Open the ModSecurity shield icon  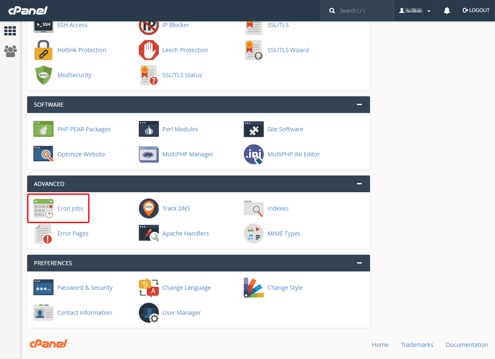point(43,75)
